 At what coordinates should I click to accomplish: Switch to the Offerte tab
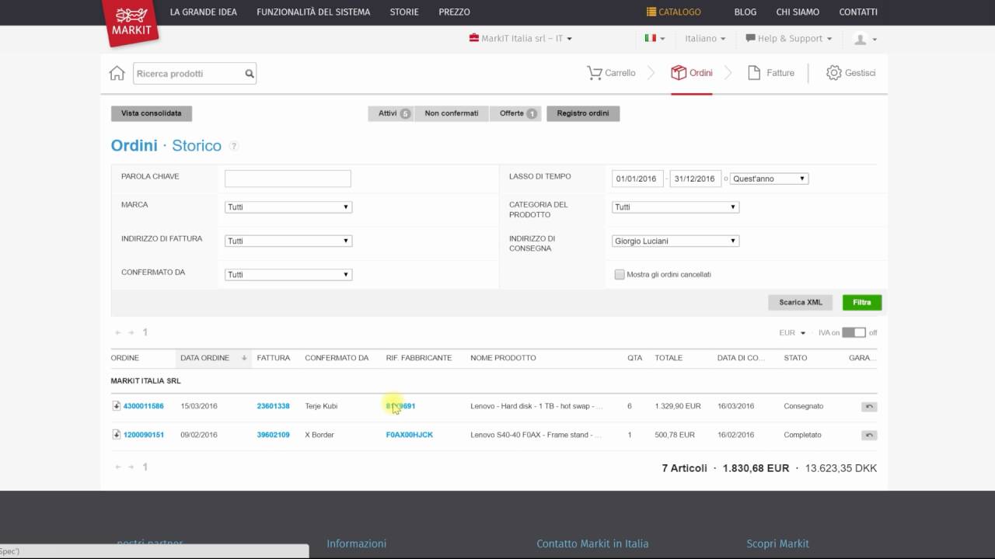click(x=515, y=113)
